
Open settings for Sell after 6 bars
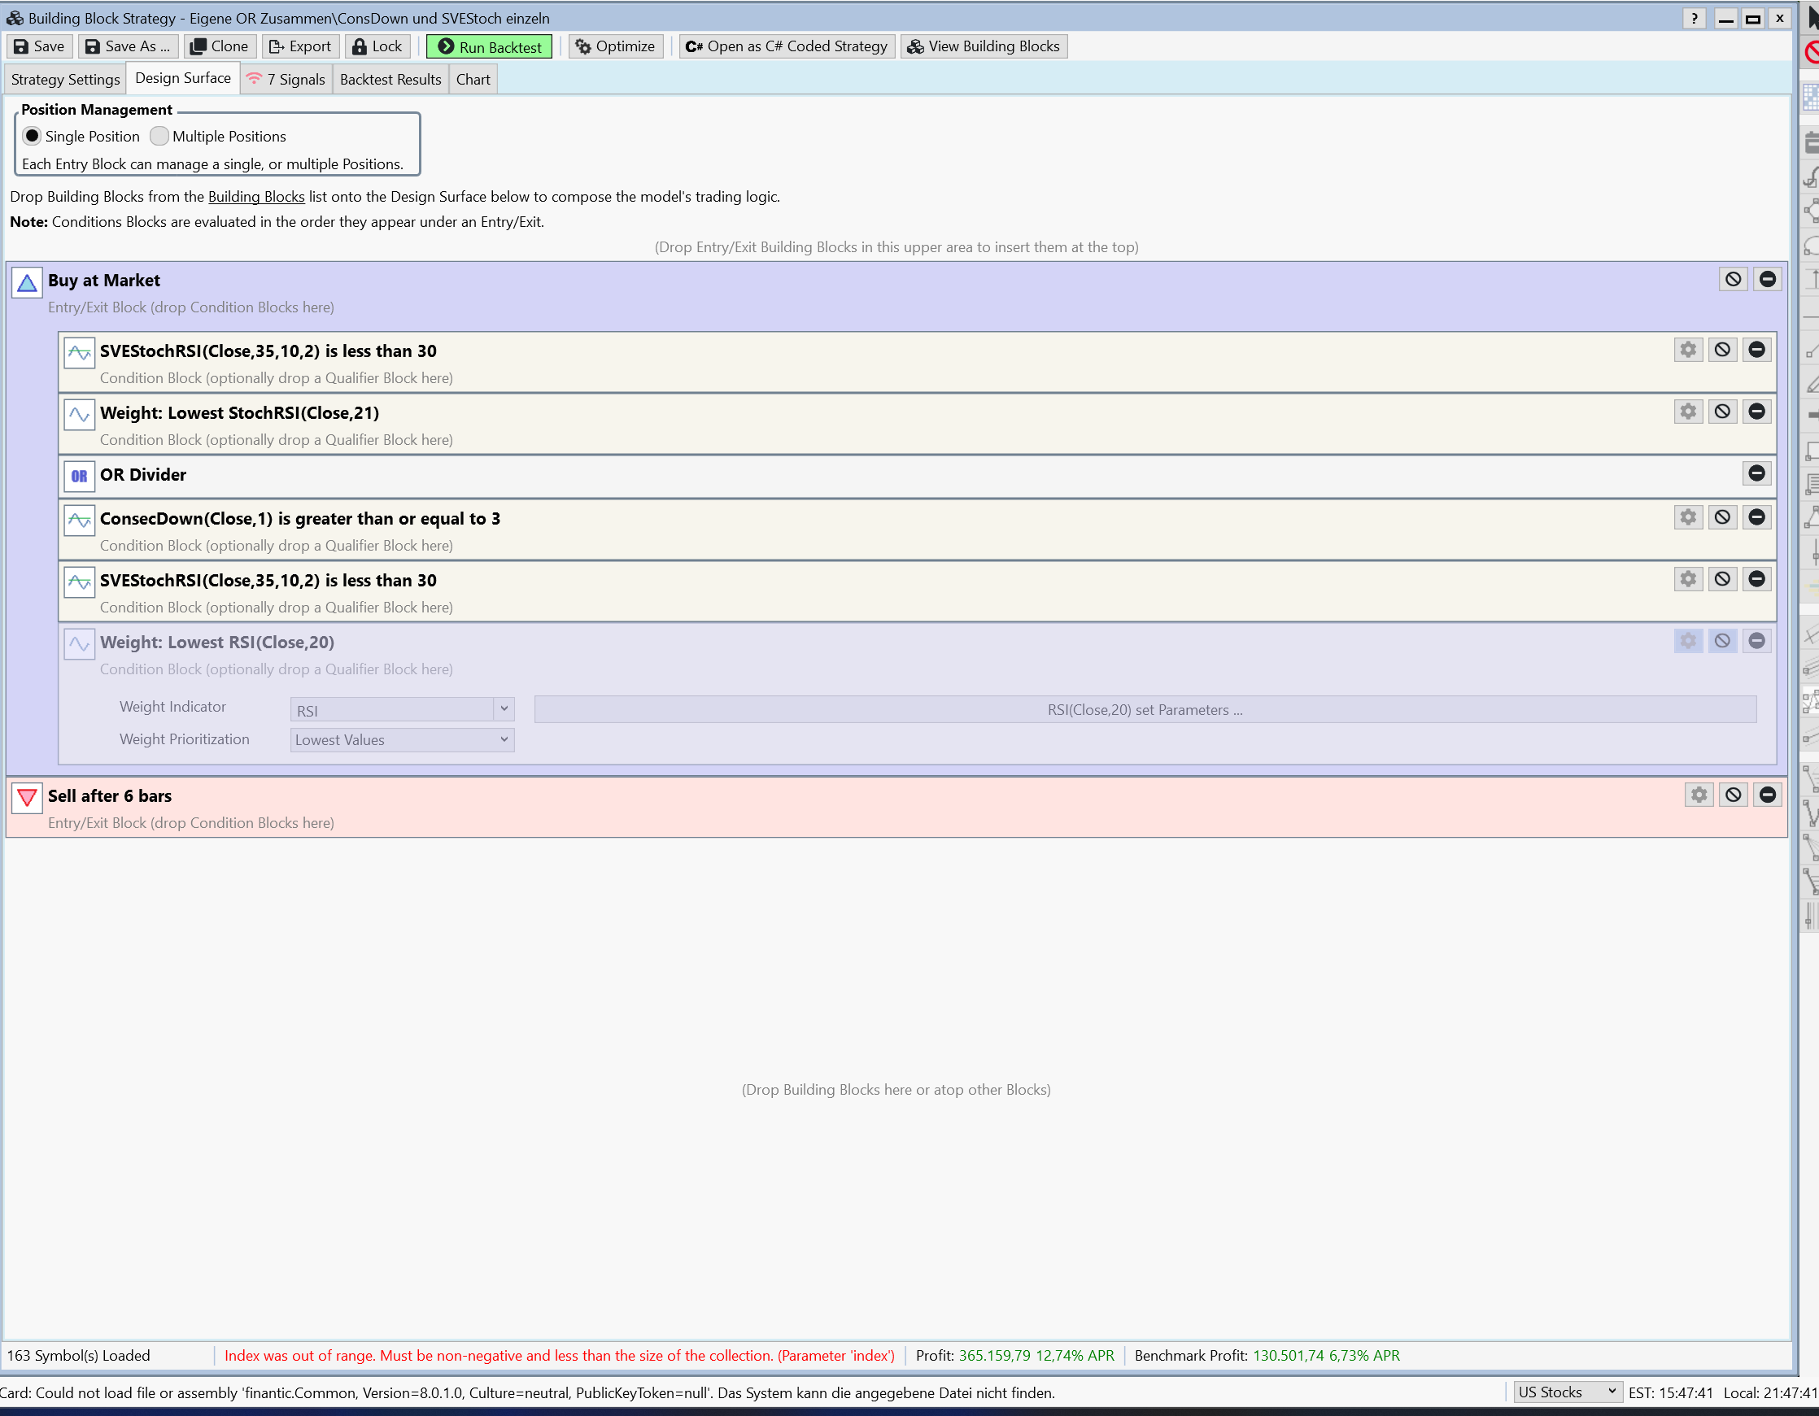pos(1699,794)
